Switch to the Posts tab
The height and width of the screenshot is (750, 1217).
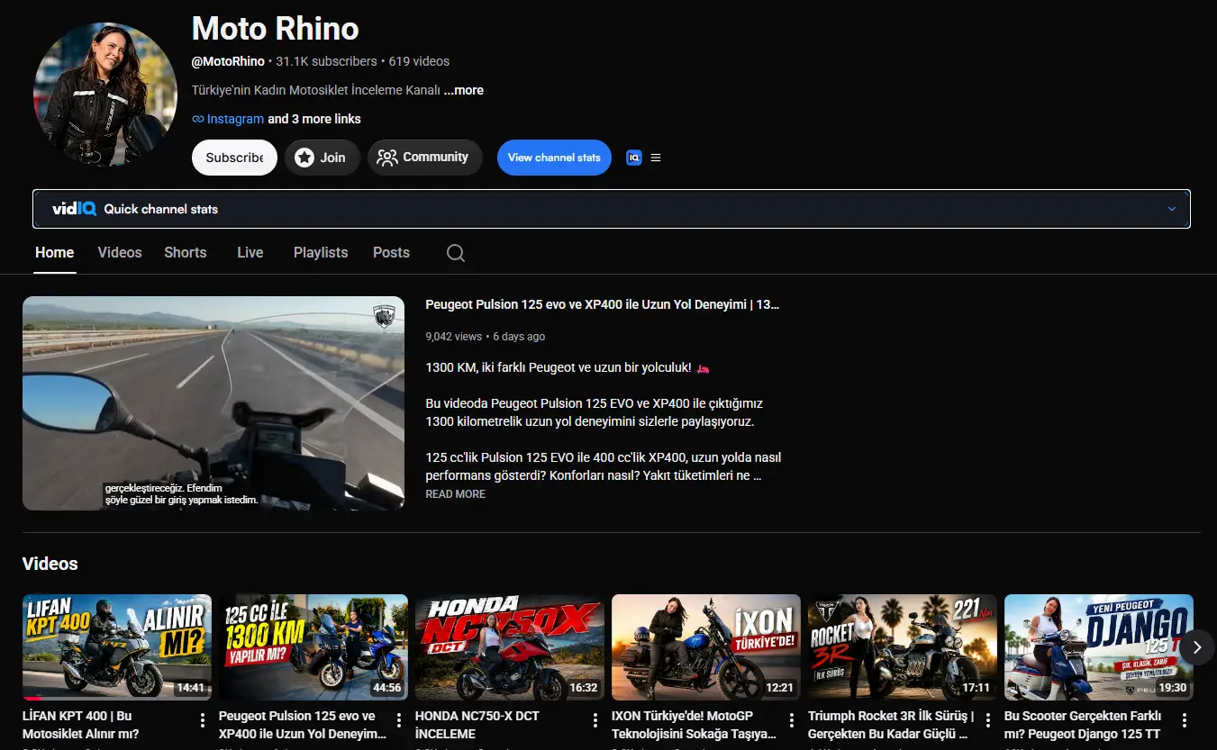(x=391, y=253)
